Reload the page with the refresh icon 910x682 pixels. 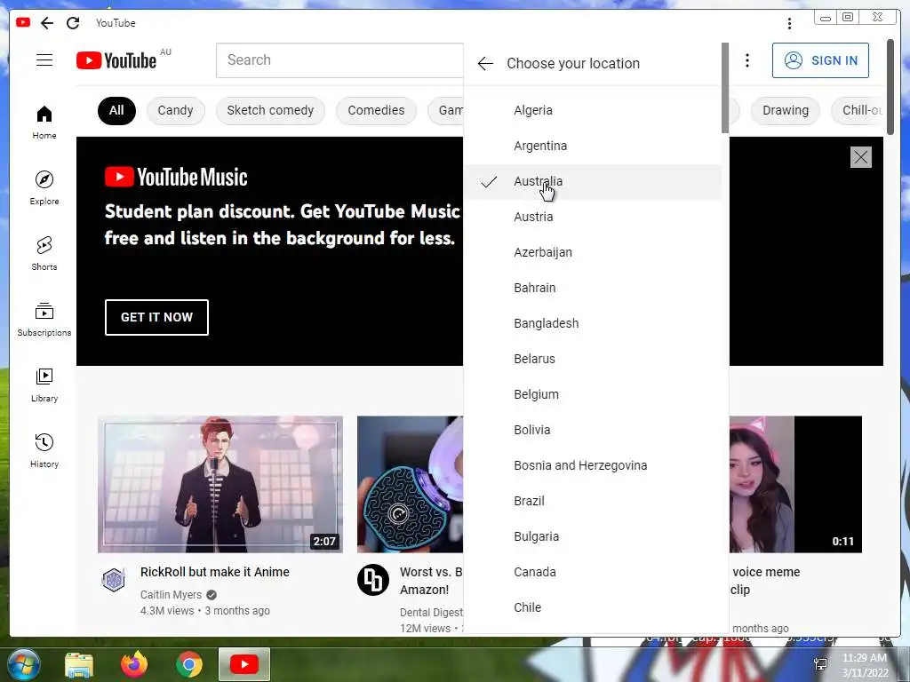[x=73, y=22]
